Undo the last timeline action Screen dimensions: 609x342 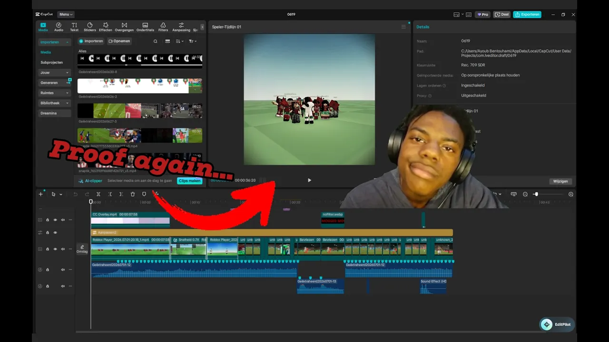pos(75,194)
